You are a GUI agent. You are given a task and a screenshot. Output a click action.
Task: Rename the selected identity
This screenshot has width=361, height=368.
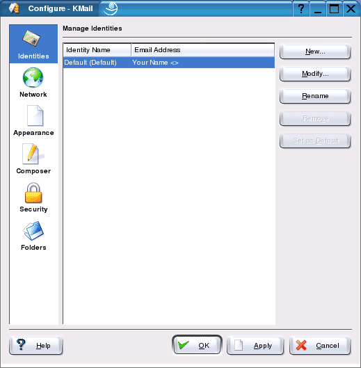pyautogui.click(x=315, y=96)
